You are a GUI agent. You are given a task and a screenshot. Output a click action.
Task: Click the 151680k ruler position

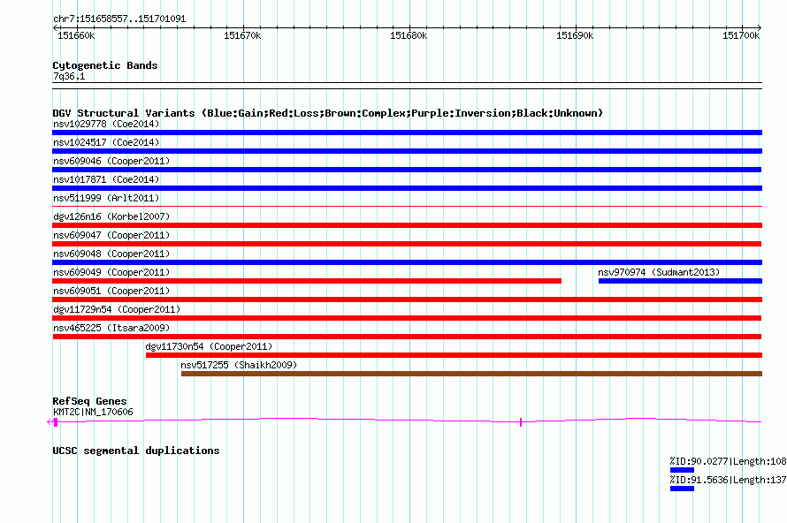coord(408,35)
